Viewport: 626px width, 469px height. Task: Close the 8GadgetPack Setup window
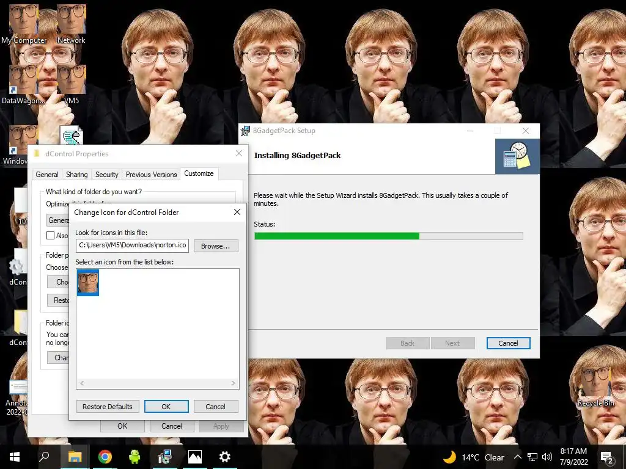click(526, 131)
